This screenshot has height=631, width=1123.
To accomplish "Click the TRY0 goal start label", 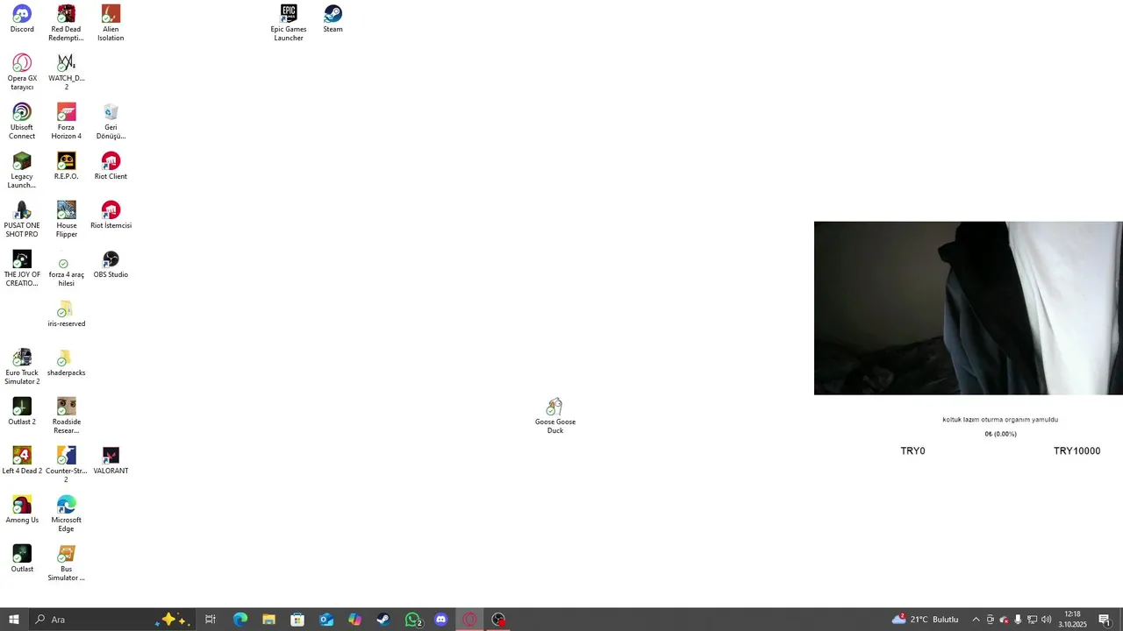I will pyautogui.click(x=912, y=451).
